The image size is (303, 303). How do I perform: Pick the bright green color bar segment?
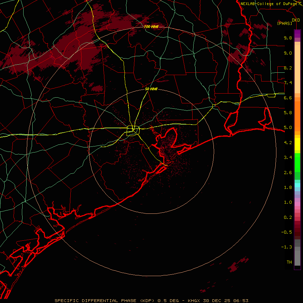click(x=297, y=162)
